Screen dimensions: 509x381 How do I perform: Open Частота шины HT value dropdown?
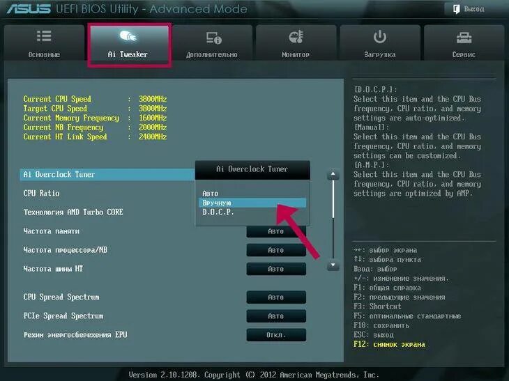(x=276, y=269)
